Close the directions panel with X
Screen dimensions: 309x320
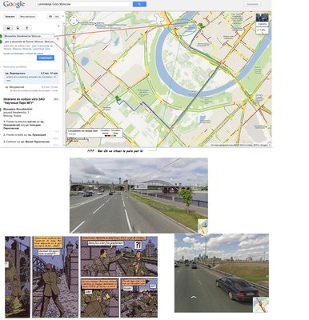click(x=58, y=26)
